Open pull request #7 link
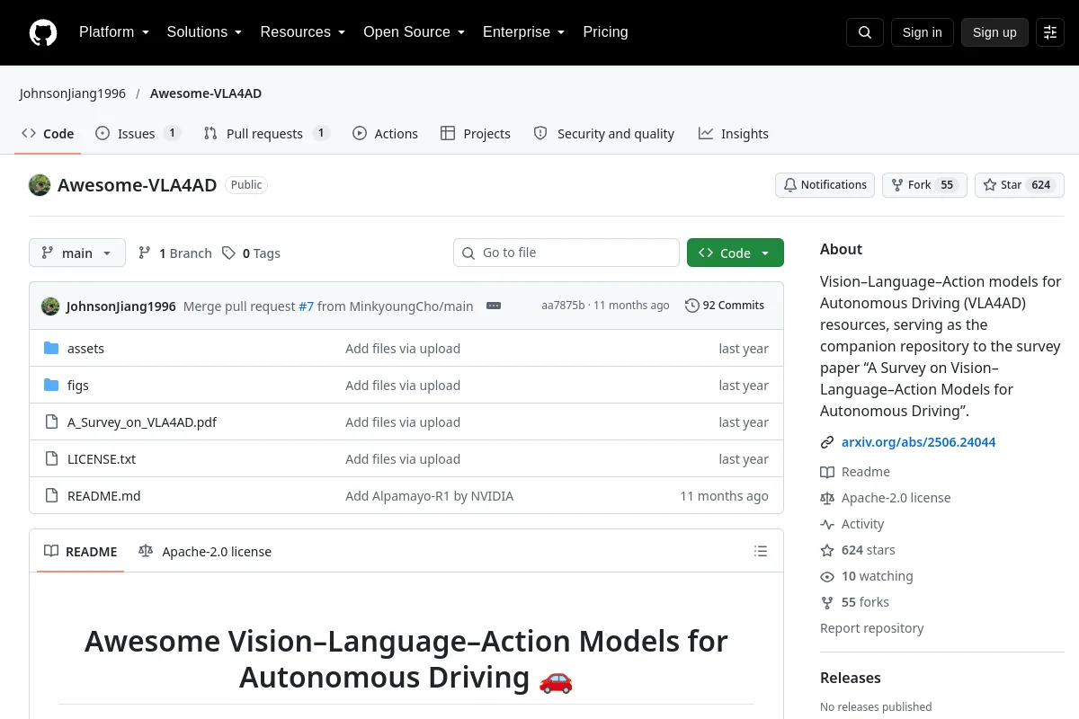This screenshot has width=1079, height=719. pos(307,306)
